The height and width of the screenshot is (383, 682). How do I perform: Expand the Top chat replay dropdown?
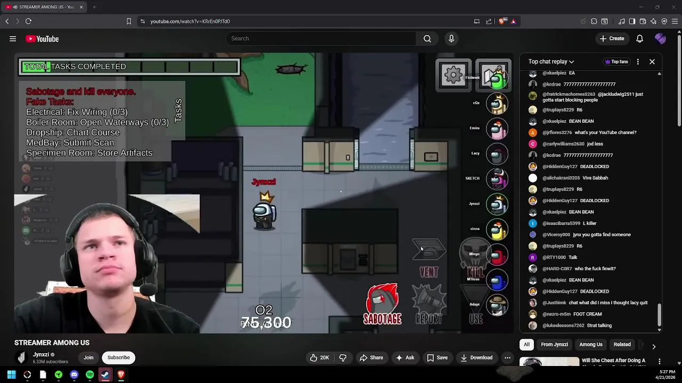[551, 62]
